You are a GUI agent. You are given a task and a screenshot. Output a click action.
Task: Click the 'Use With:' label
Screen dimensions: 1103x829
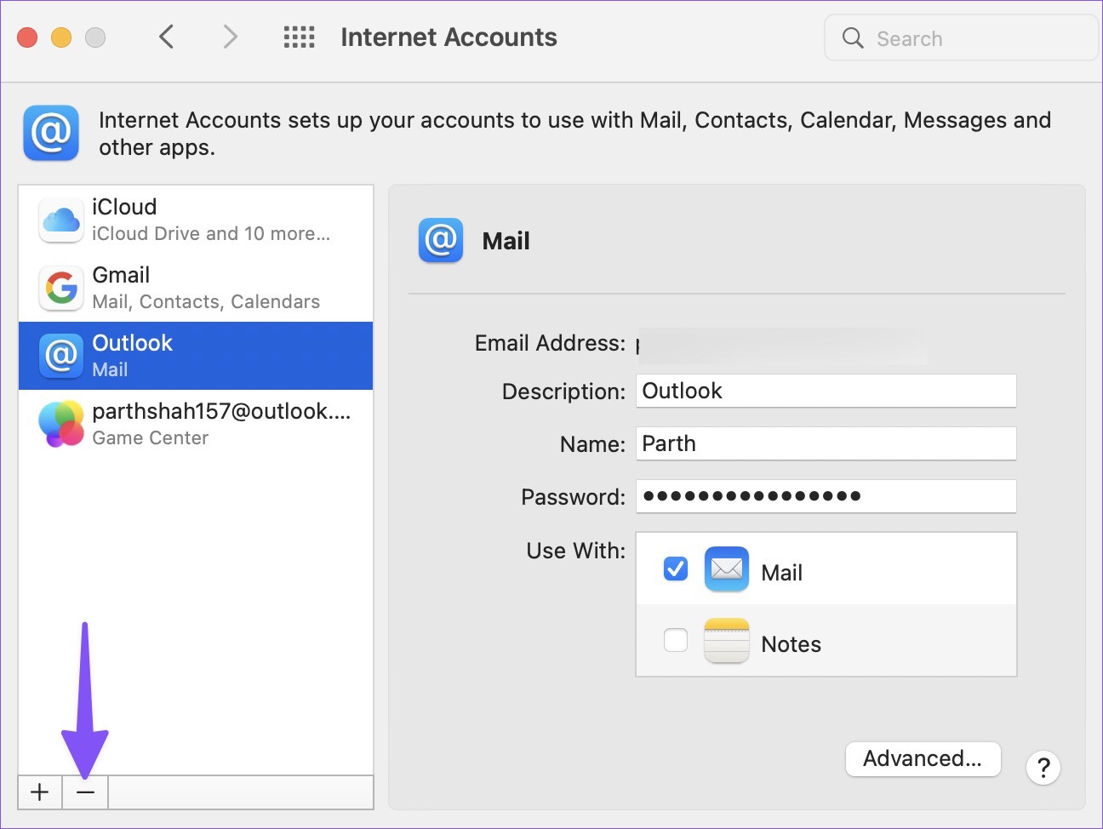[575, 551]
